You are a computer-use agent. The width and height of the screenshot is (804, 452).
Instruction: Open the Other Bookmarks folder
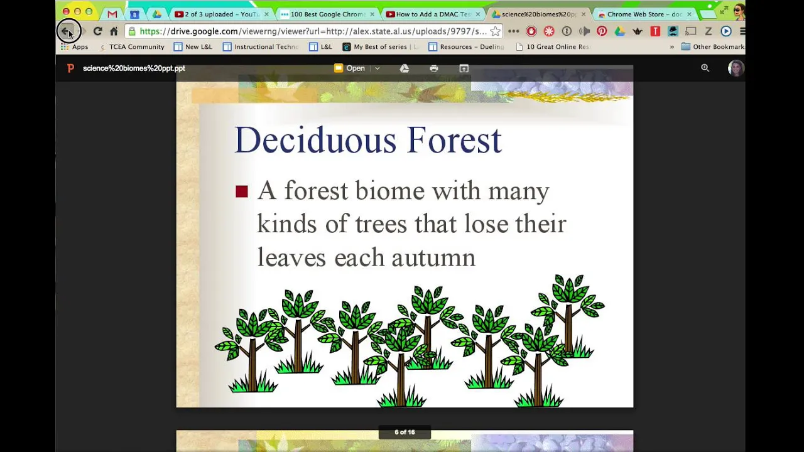713,47
